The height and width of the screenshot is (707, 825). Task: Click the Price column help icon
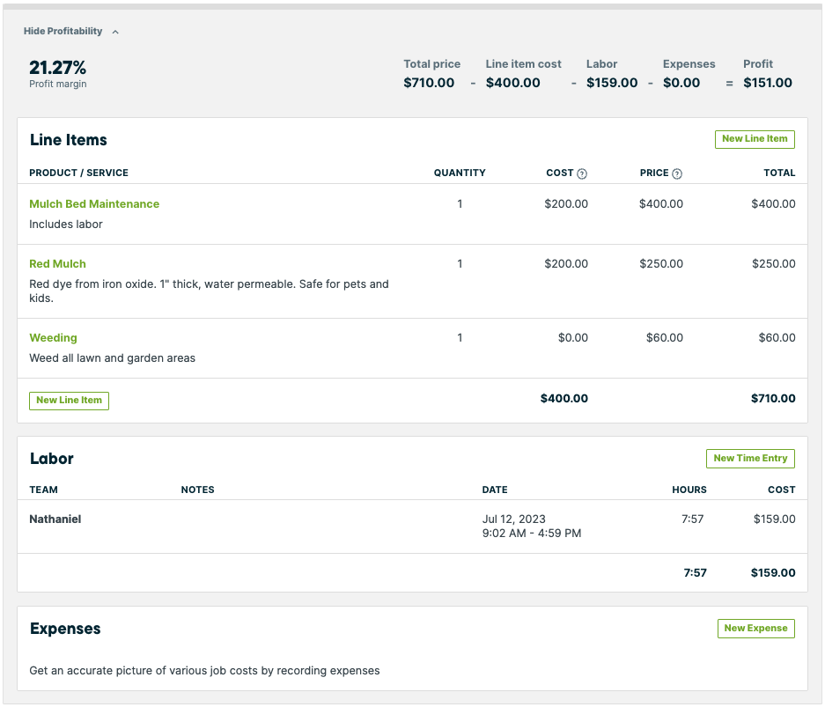click(x=677, y=173)
